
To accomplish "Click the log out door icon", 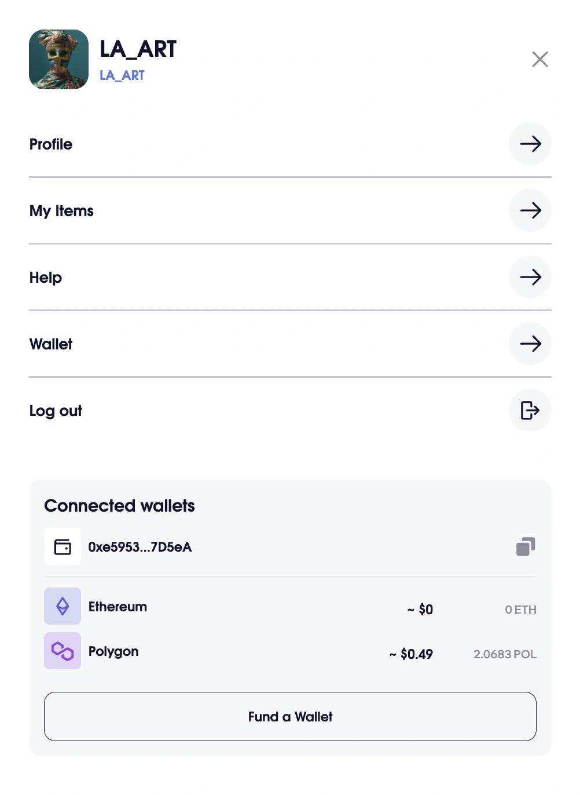I will coord(530,410).
